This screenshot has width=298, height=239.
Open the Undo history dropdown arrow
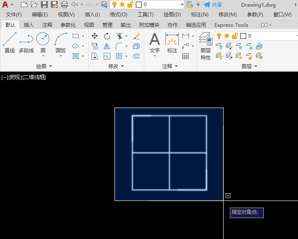click(x=82, y=4)
